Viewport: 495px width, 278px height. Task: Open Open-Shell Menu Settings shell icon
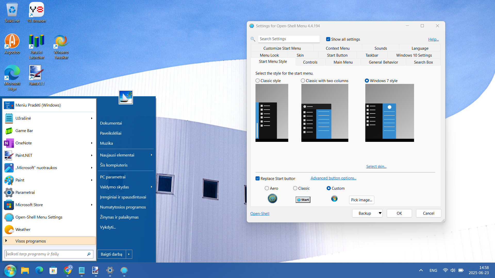point(9,217)
